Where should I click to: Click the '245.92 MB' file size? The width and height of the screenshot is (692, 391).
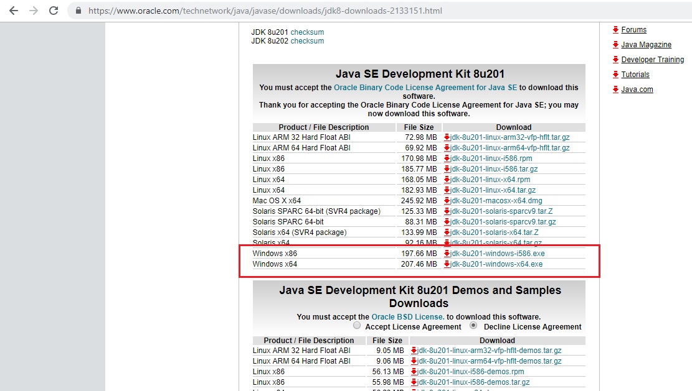click(419, 201)
